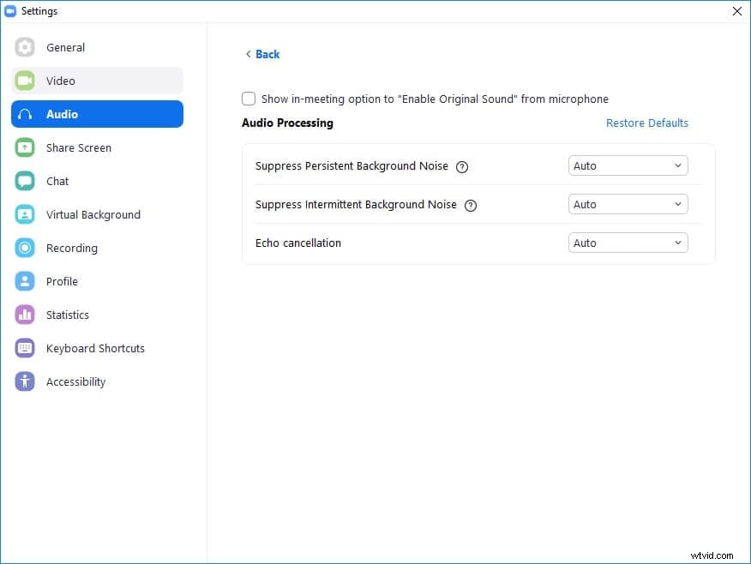Open the Suppress Intermittent Background Noise dropdown

click(628, 204)
